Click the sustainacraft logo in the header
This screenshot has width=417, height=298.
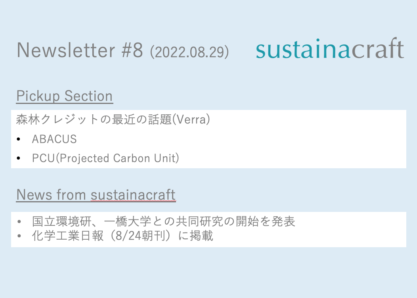(330, 50)
